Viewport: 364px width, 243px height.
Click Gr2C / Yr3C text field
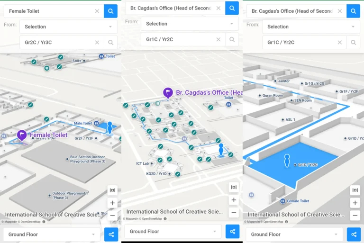62,42
